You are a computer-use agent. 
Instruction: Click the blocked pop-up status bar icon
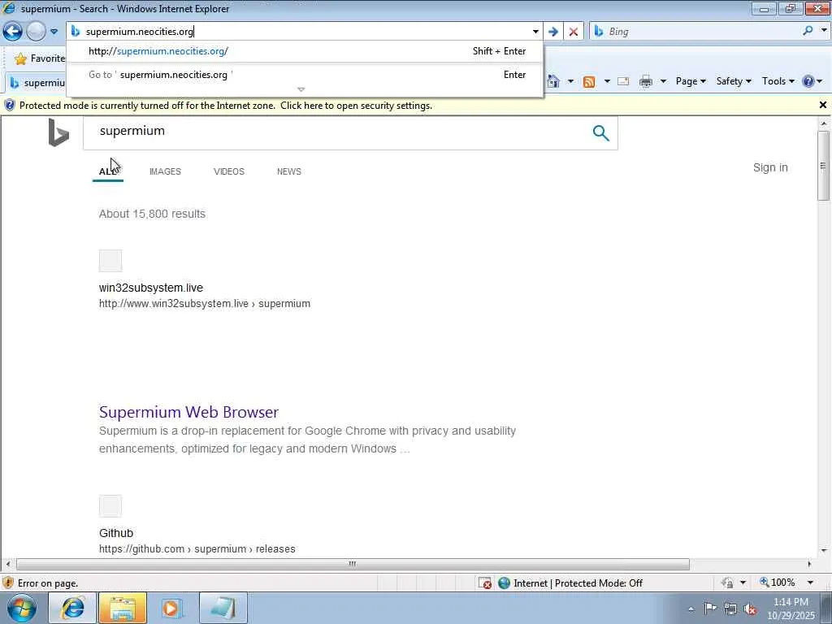485,583
